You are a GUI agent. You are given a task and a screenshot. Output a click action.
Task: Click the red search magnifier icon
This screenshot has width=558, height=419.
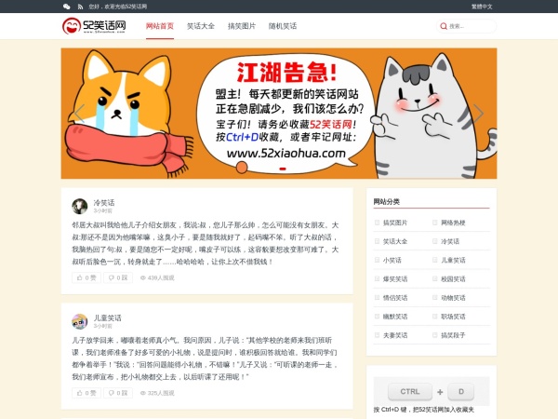pyautogui.click(x=444, y=26)
